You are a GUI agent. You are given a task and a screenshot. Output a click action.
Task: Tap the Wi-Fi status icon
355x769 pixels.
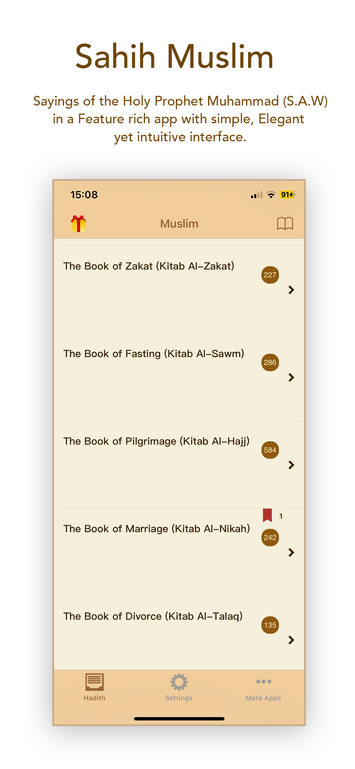click(x=271, y=195)
